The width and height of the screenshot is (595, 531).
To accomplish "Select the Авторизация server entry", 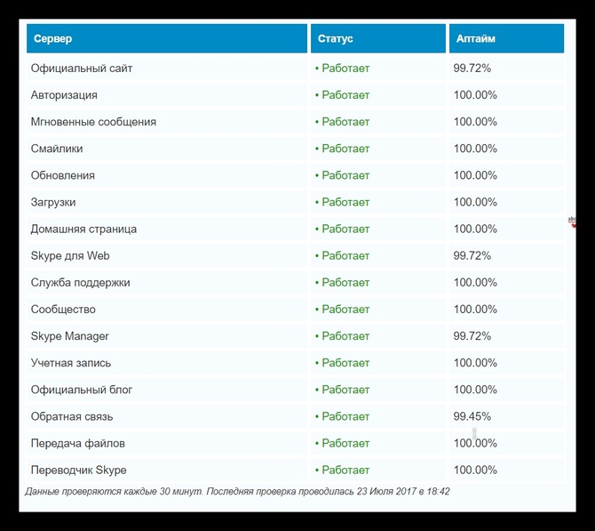I will tap(64, 95).
